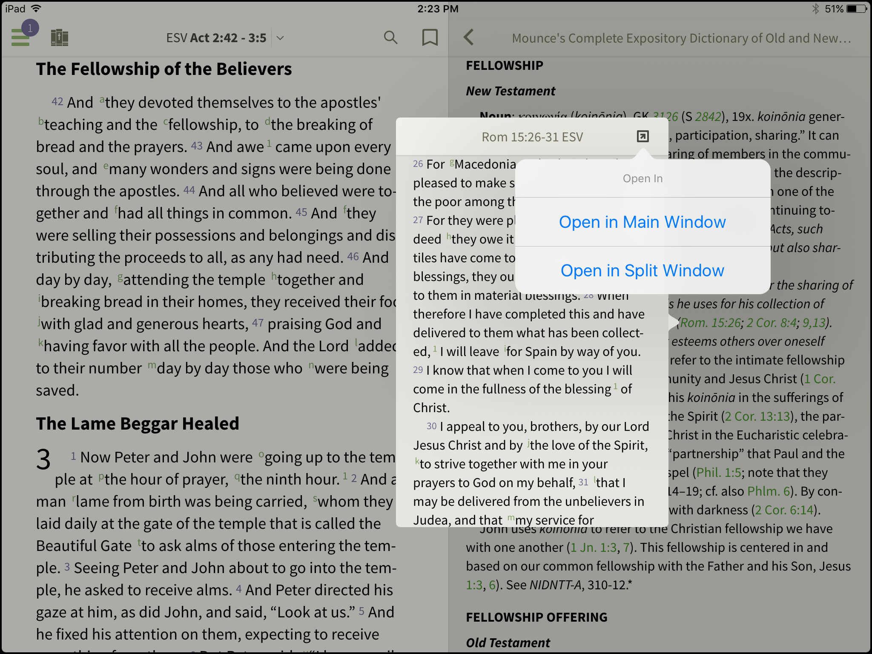This screenshot has height=654, width=872.
Task: Tap the Bluetooth status bar icon
Action: pos(815,9)
